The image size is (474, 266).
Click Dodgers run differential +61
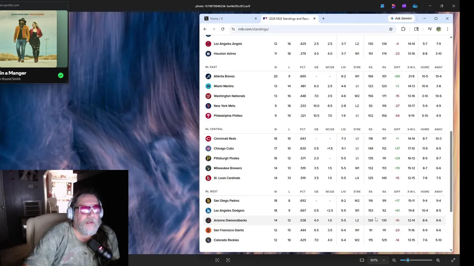click(x=397, y=211)
